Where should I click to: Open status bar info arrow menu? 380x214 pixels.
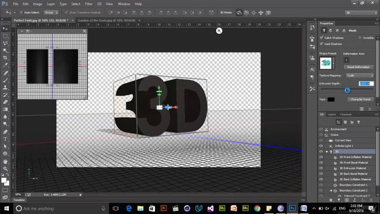click(x=81, y=194)
